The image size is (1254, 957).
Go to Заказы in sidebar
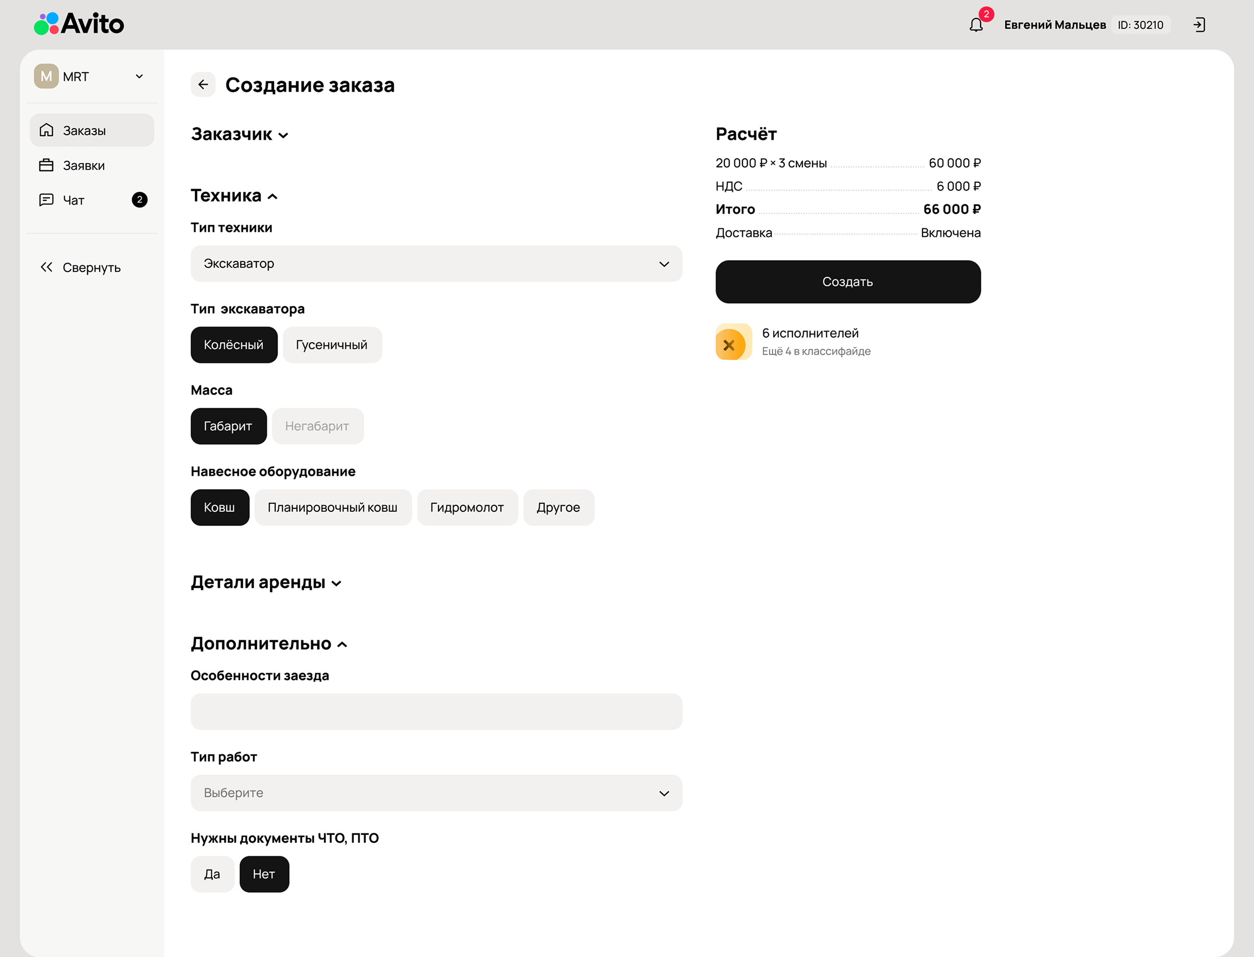pos(84,130)
